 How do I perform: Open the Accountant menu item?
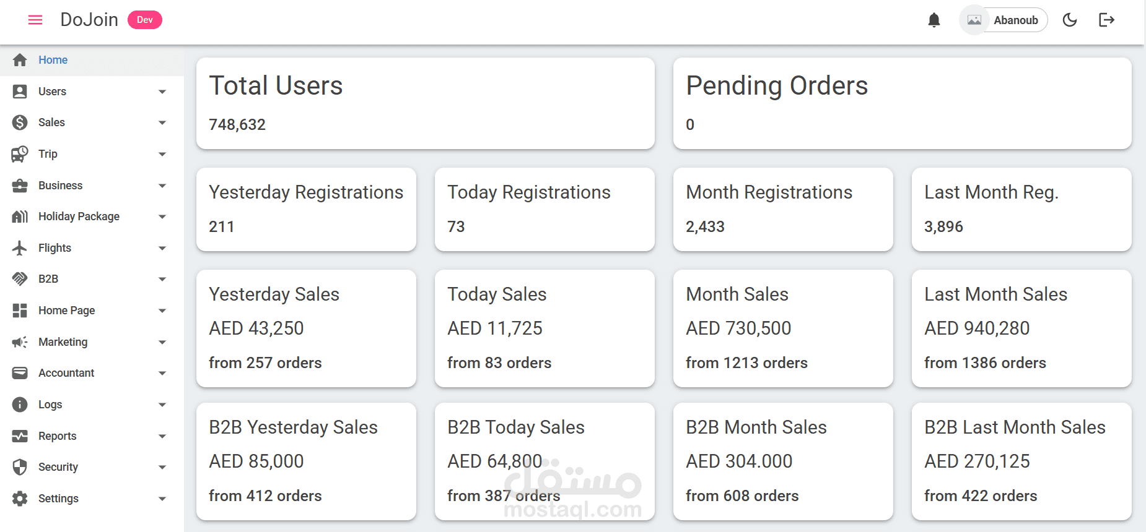tap(92, 373)
